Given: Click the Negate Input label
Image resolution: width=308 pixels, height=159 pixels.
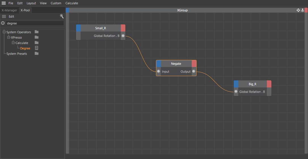Looking at the screenshot, I should [x=166, y=72].
